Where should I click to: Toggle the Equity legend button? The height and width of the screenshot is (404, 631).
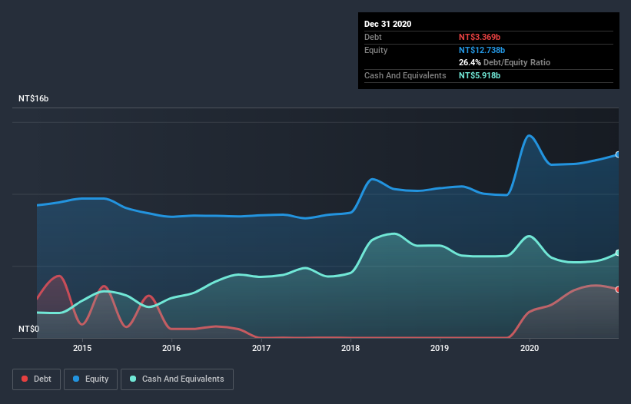91,379
